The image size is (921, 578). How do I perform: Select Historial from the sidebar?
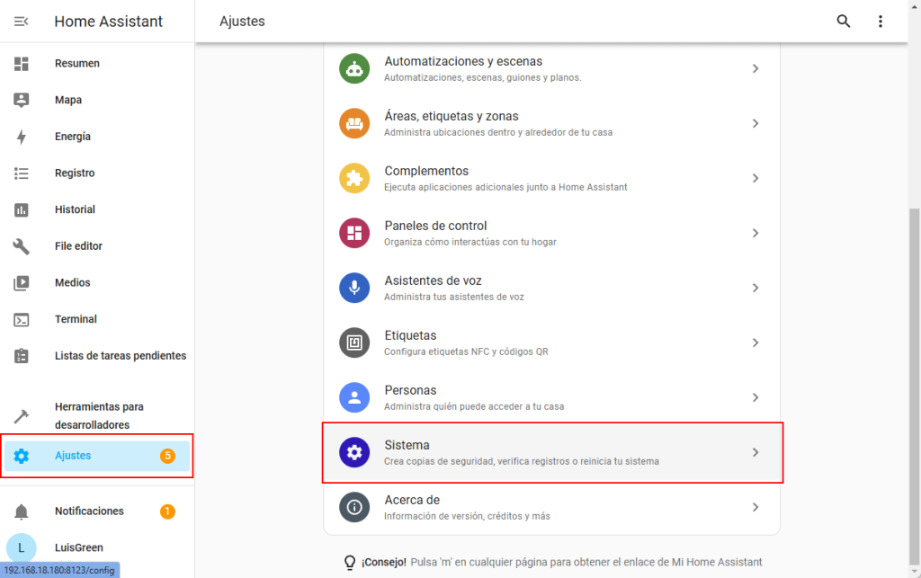[75, 209]
